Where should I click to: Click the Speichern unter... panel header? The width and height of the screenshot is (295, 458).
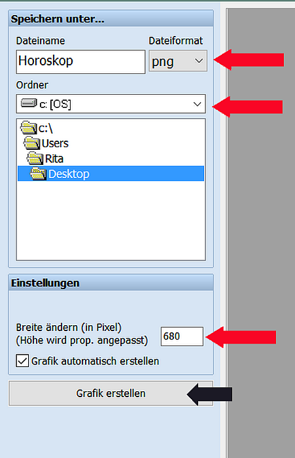pyautogui.click(x=111, y=19)
